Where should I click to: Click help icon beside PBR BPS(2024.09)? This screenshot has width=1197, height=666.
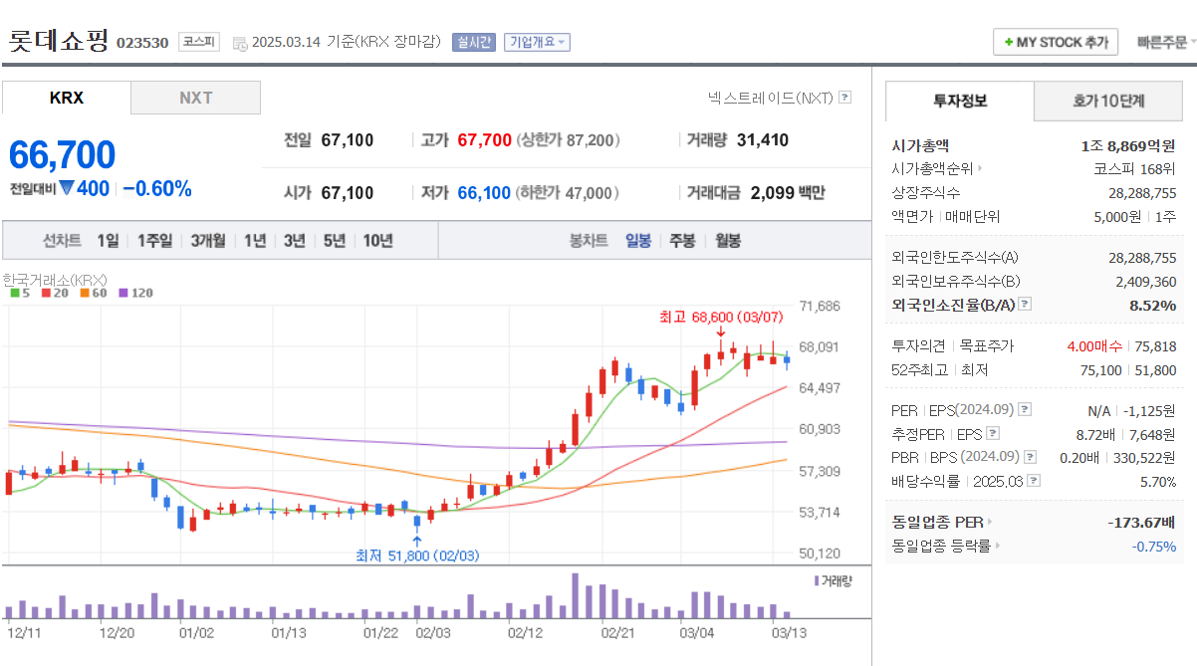pos(1030,457)
